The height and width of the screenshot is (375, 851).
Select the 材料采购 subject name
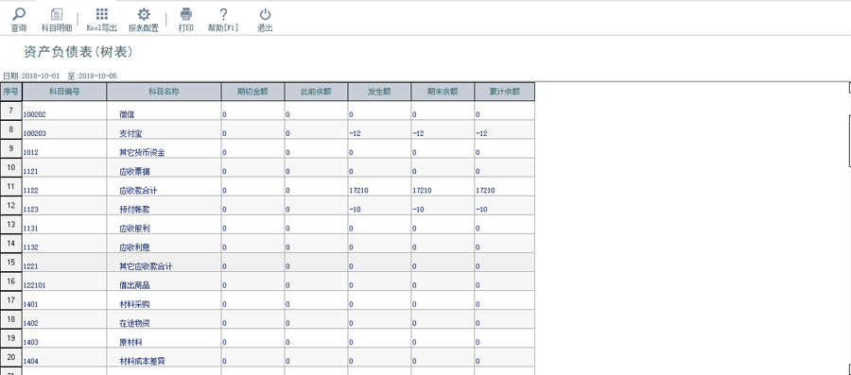[134, 304]
